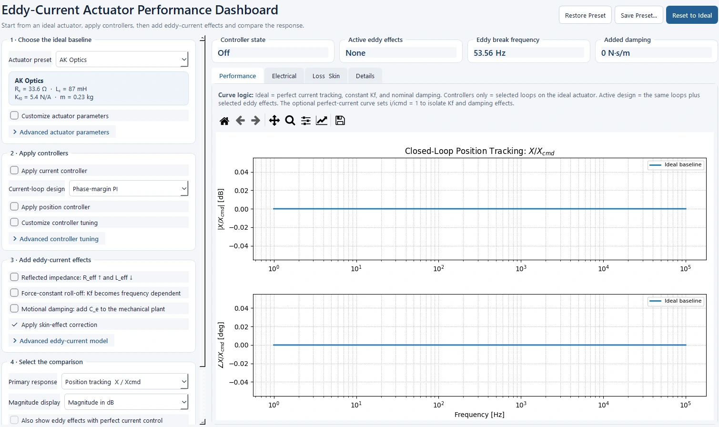Viewport: 719px width, 427px height.
Task: Click the Closed-Loop Position Tracking plot title
Action: [479, 151]
